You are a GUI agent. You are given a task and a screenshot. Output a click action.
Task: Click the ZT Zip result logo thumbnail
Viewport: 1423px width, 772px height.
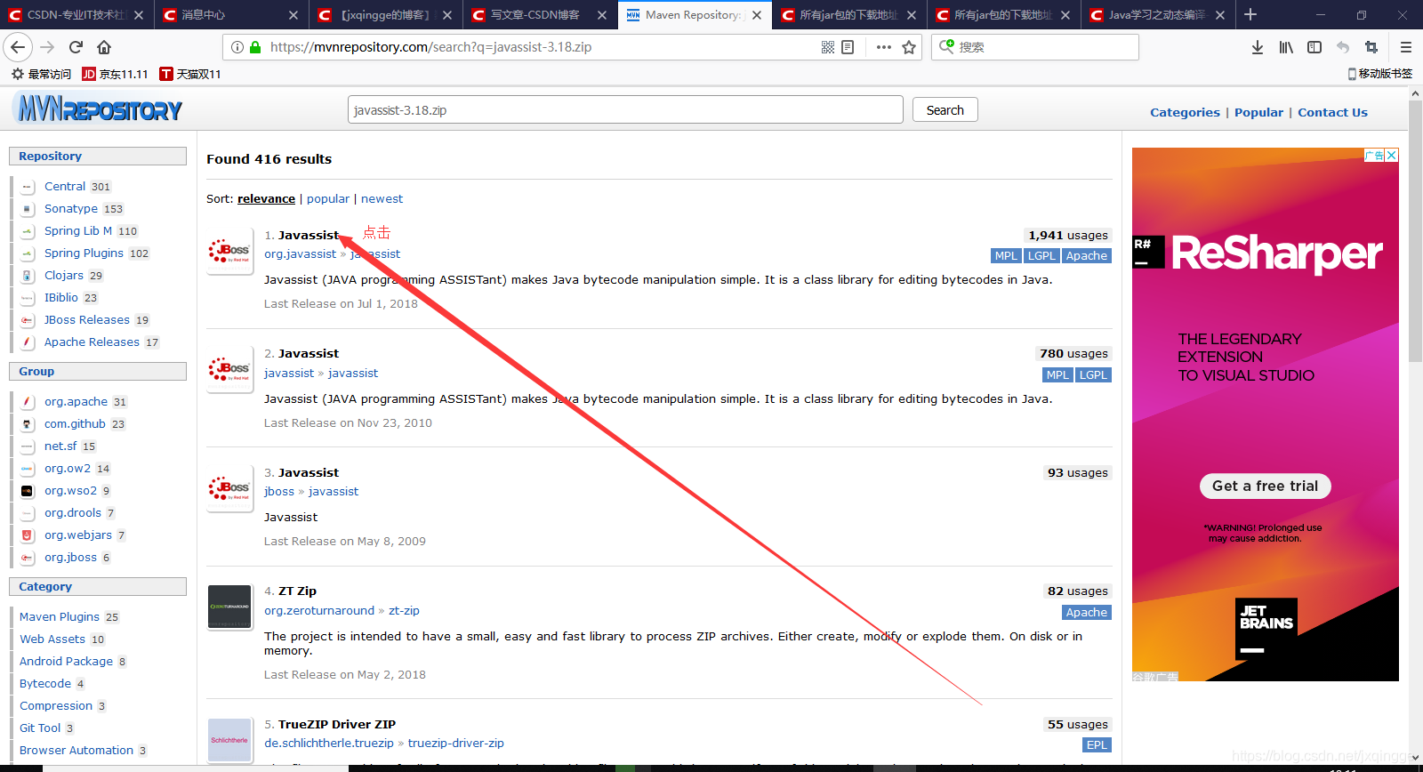230,607
